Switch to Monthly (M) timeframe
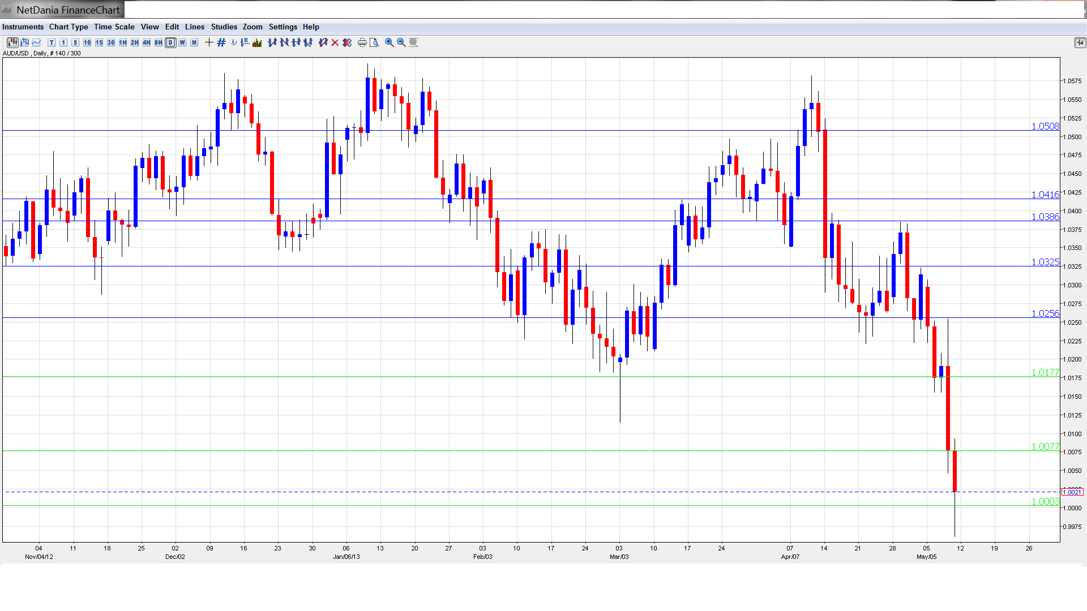 tap(194, 42)
